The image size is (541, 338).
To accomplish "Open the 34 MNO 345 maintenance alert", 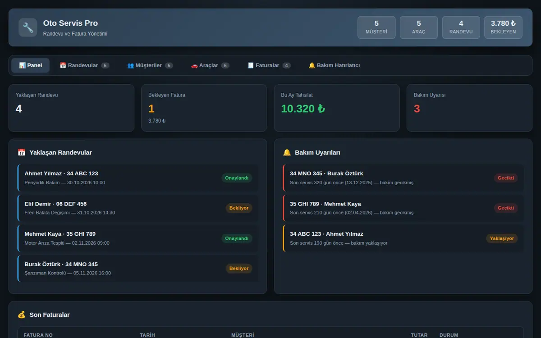I will [x=403, y=178].
